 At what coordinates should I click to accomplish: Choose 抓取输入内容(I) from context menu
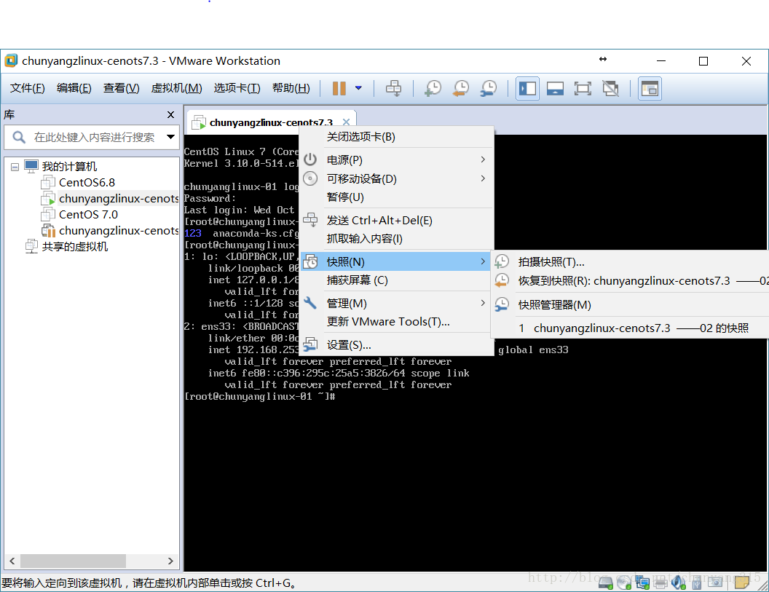click(396, 239)
